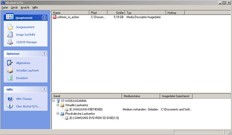Open Image Suchhilfe link
Screen dimensions: 232x135
pos(26,34)
